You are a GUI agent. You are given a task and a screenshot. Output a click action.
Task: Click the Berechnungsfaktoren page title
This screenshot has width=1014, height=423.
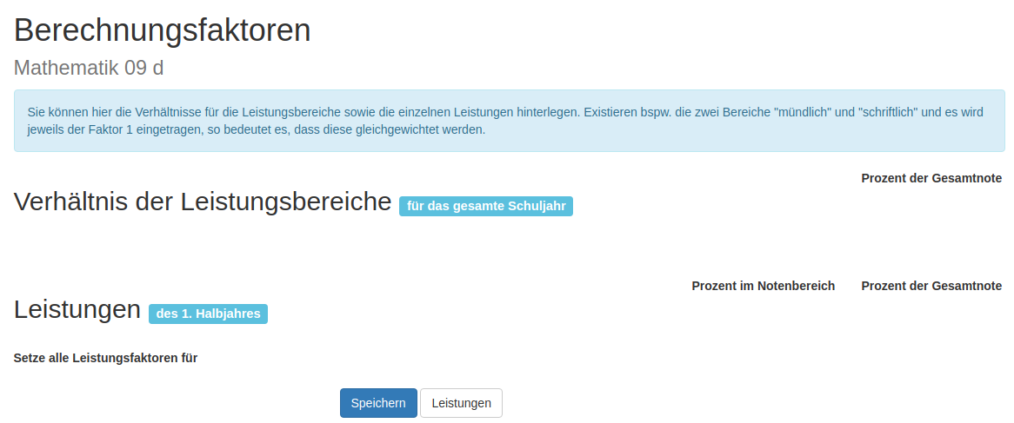163,30
